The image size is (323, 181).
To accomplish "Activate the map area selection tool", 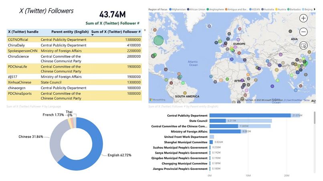I will tap(303, 45).
